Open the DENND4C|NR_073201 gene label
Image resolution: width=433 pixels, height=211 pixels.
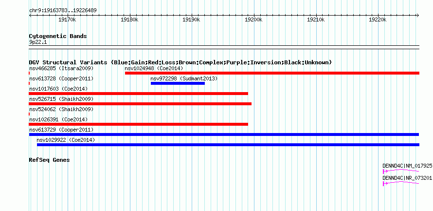[407, 178]
